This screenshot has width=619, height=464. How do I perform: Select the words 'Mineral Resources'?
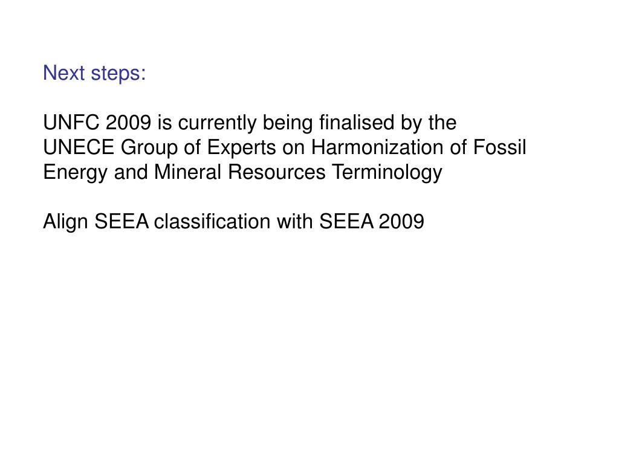tap(239, 172)
